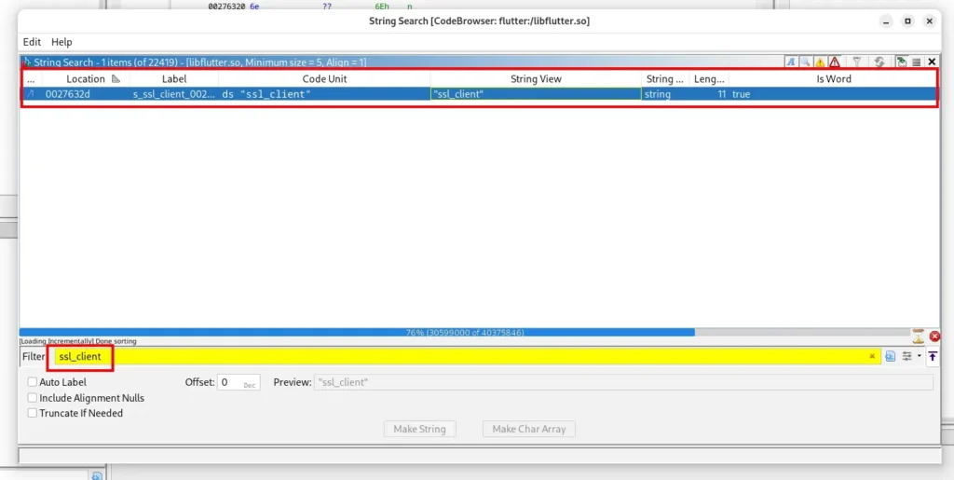Viewport: 954px width, 480px height.
Task: Cancel loading with the red X icon
Action: [x=934, y=336]
